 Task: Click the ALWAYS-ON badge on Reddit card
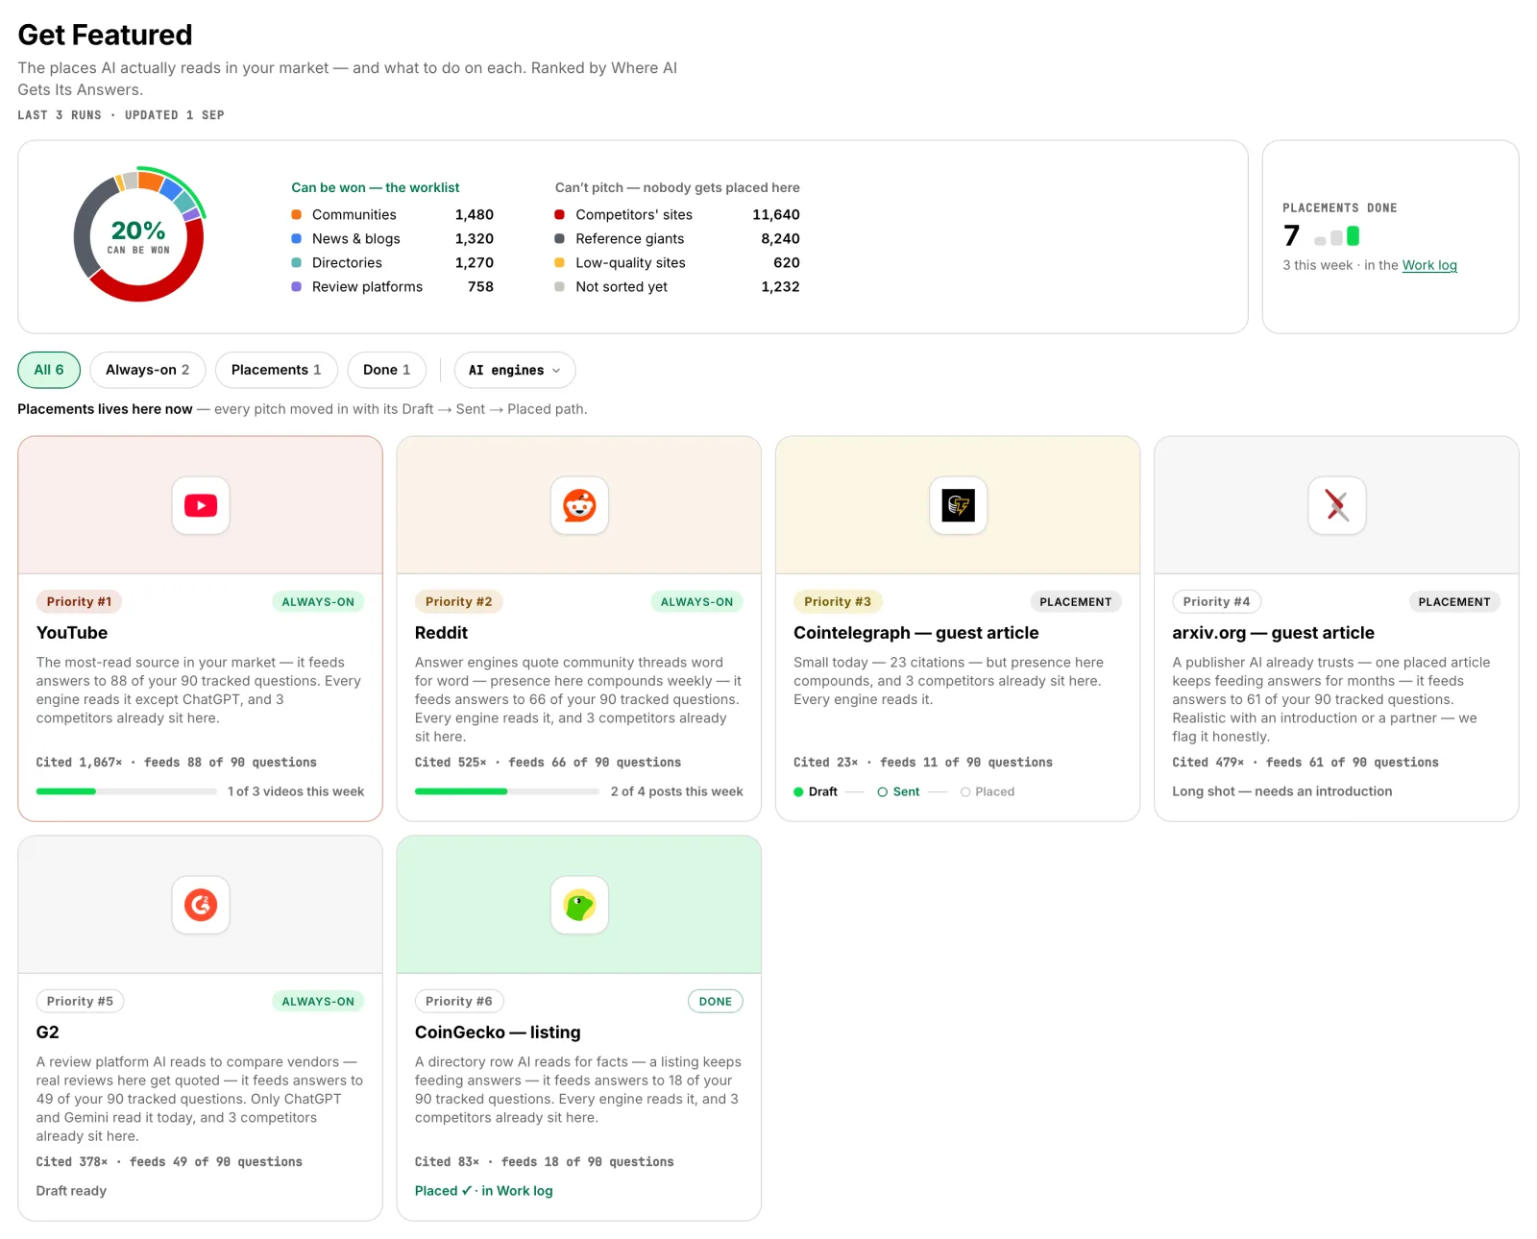click(696, 602)
